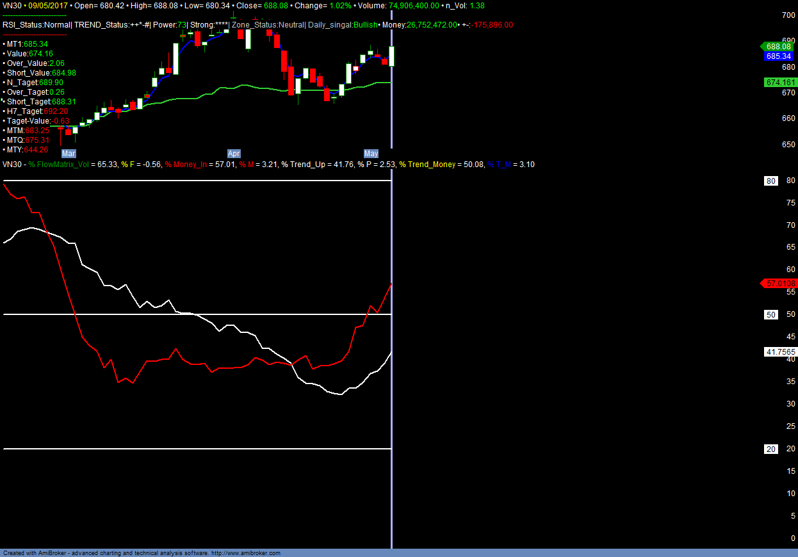Click the Apr month label on time axis
This screenshot has height=557, width=798.
pyautogui.click(x=234, y=154)
